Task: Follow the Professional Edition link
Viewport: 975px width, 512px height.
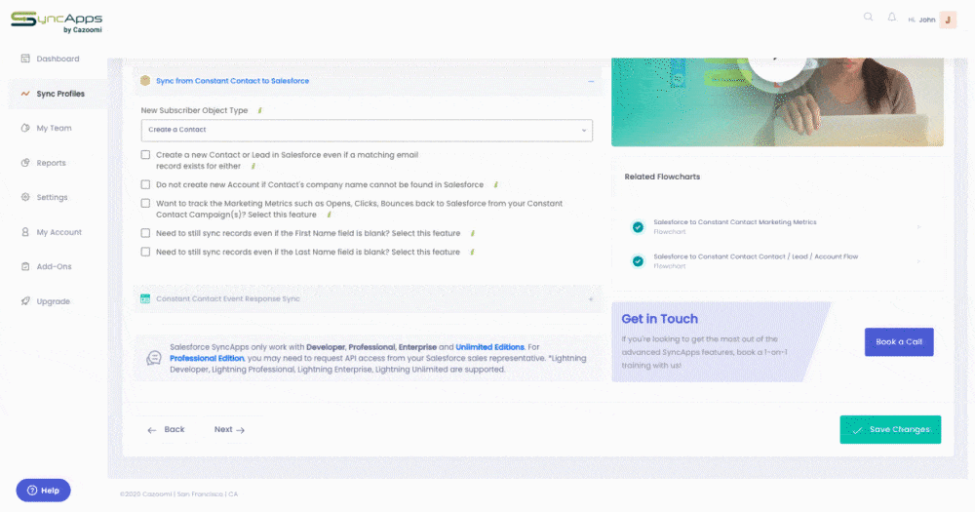Action: 207,358
